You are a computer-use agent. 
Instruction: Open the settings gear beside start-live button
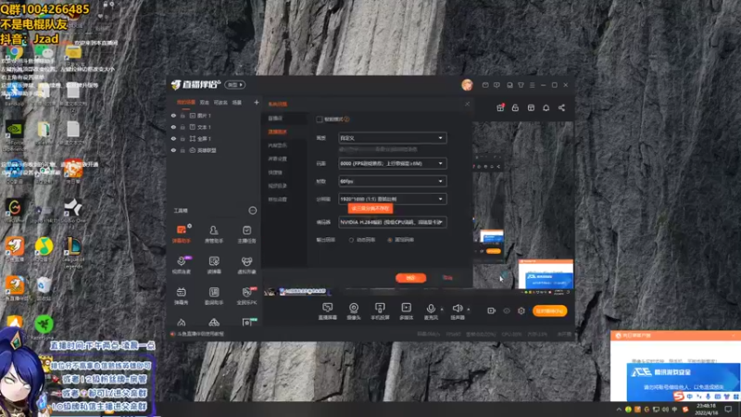point(521,310)
